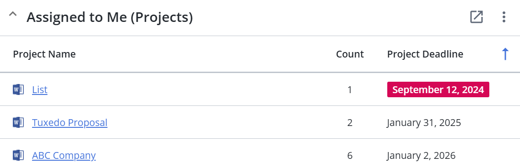Viewport: 520px width, 168px height.
Task: Open the ABC Company project link
Action: click(x=64, y=155)
